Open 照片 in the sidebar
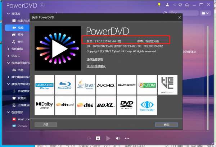This screenshot has height=147, width=216. (x=18, y=35)
